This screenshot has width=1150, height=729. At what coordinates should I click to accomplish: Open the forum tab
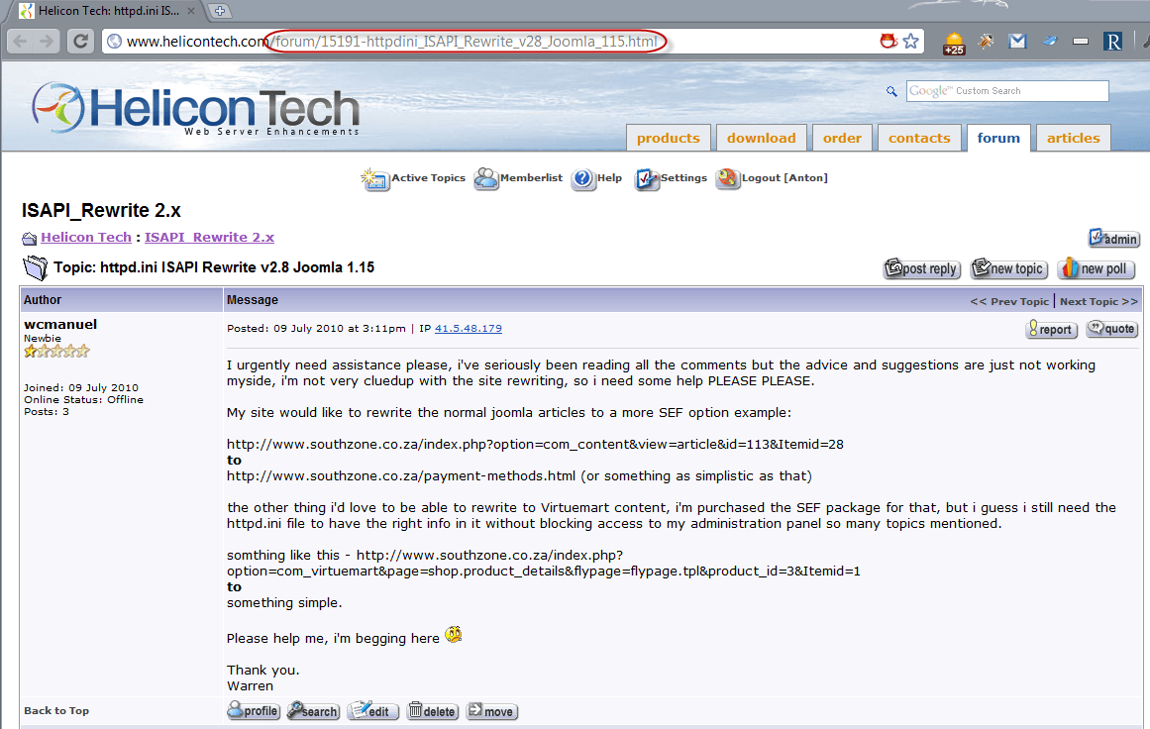(998, 138)
